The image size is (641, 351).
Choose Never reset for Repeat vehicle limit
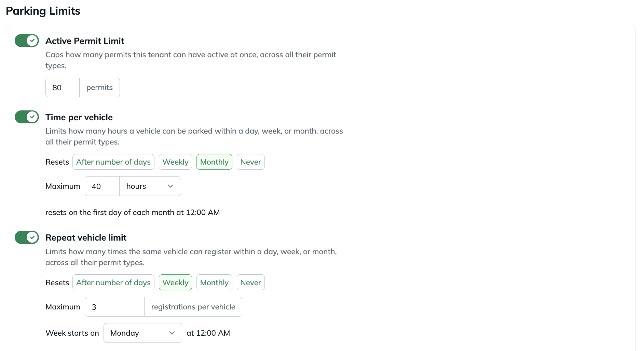pos(250,283)
